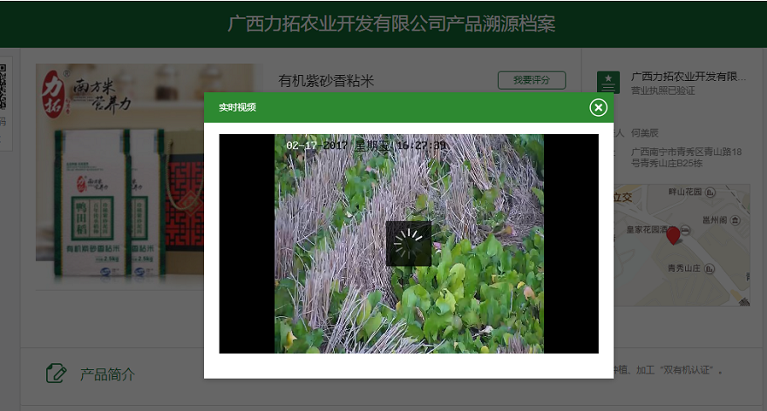Click the page header 产品溯源档案 title
Viewport: 767px width, 411px height.
391,24
